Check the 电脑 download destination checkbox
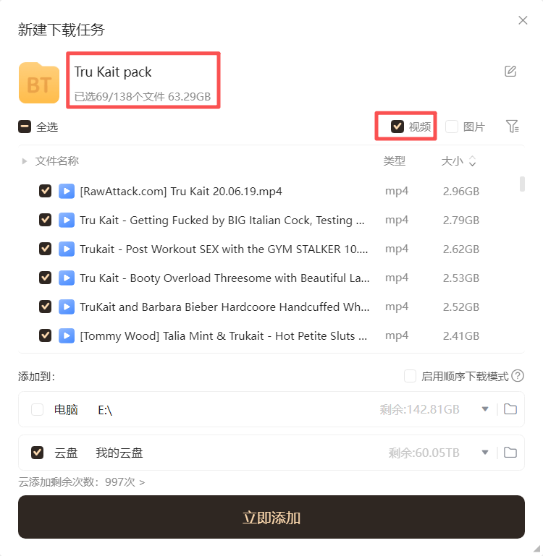The image size is (543, 556). [x=38, y=409]
